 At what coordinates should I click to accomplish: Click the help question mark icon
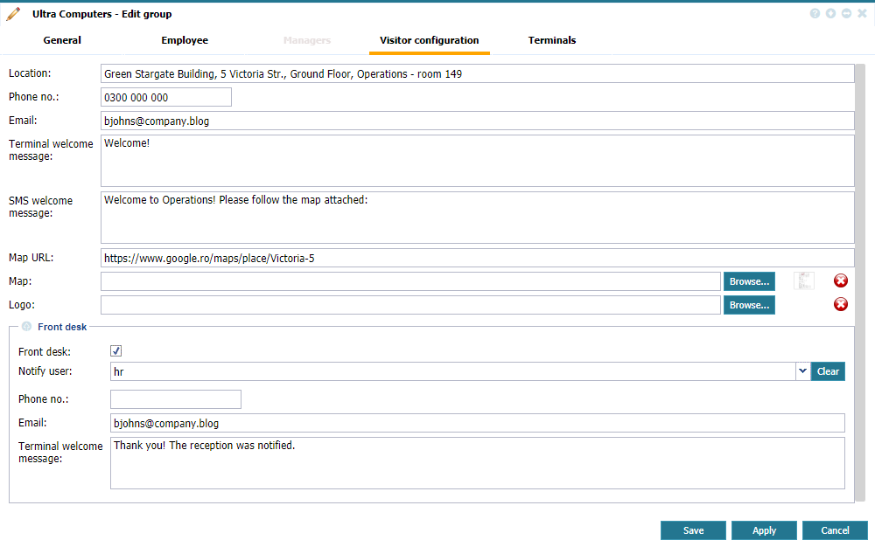click(815, 14)
